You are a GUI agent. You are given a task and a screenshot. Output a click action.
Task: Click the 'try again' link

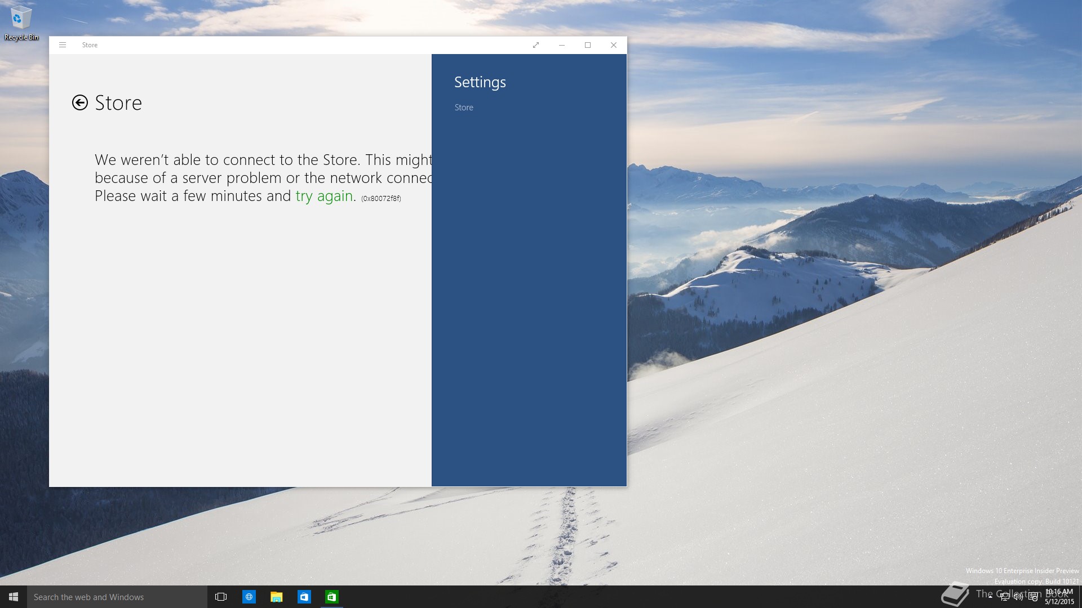(x=324, y=196)
